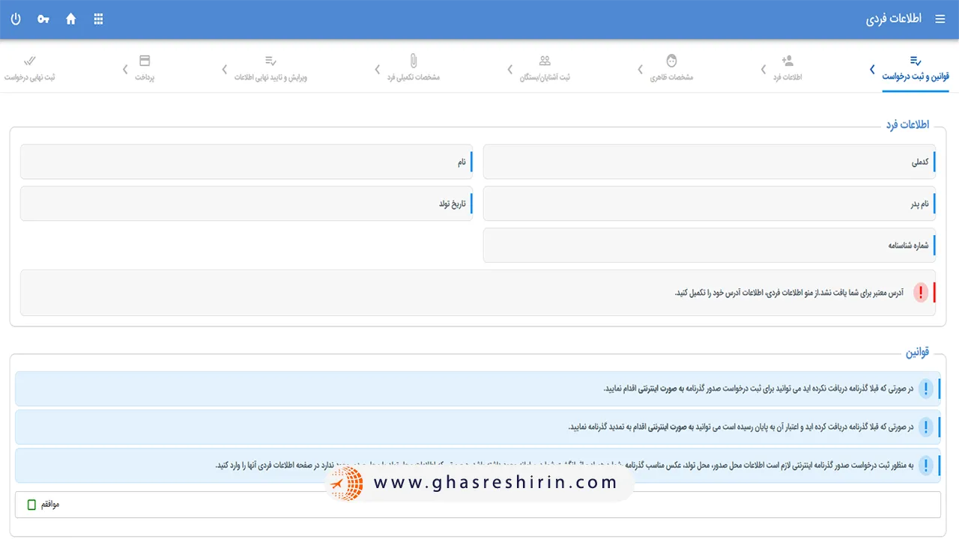Select the key icon in the header

[43, 19]
